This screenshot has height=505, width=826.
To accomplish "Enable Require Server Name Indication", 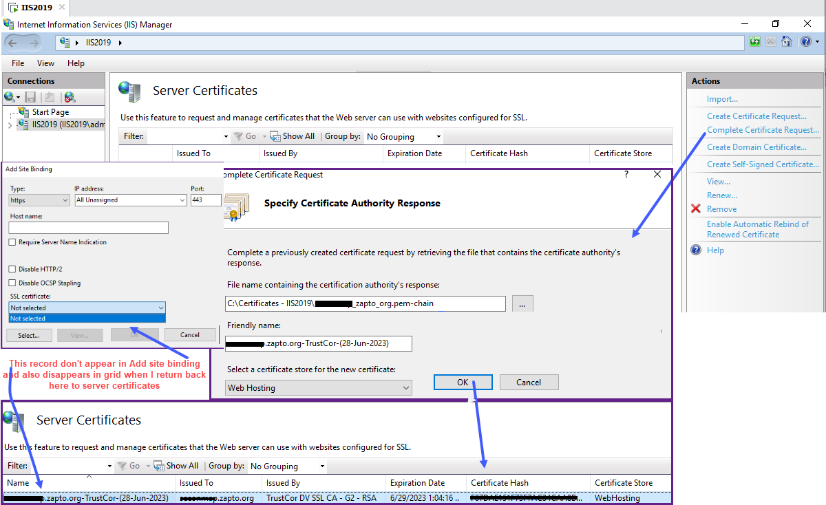I will 12,242.
